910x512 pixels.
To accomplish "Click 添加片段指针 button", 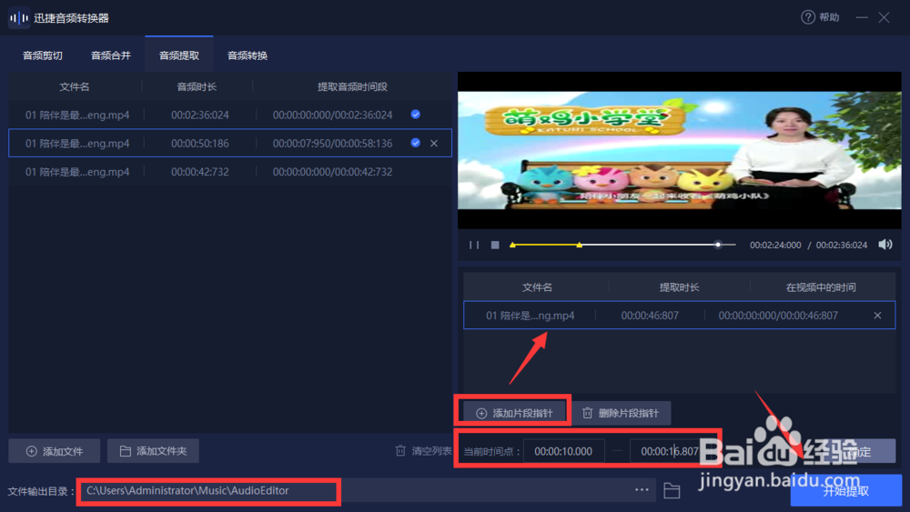I will coord(514,413).
